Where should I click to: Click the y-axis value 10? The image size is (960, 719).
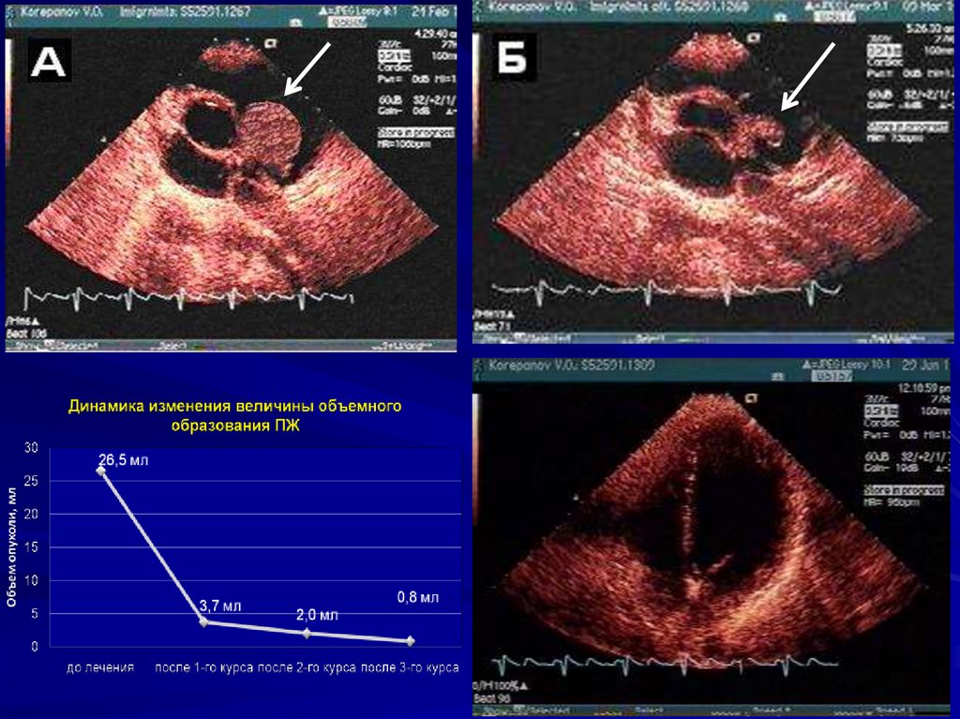(31, 580)
